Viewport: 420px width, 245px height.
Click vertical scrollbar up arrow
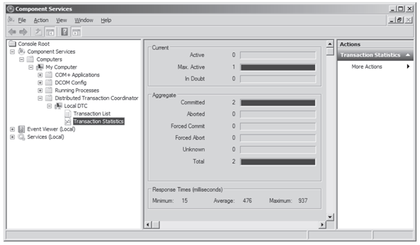click(330, 44)
